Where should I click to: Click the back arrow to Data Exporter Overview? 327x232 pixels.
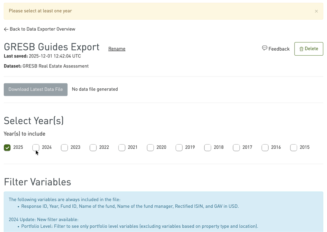pyautogui.click(x=6, y=29)
